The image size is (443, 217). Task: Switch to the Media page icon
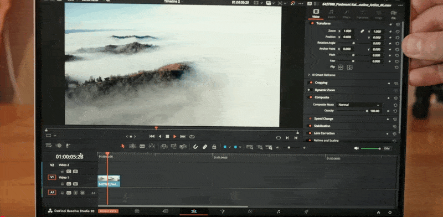click(x=137, y=211)
